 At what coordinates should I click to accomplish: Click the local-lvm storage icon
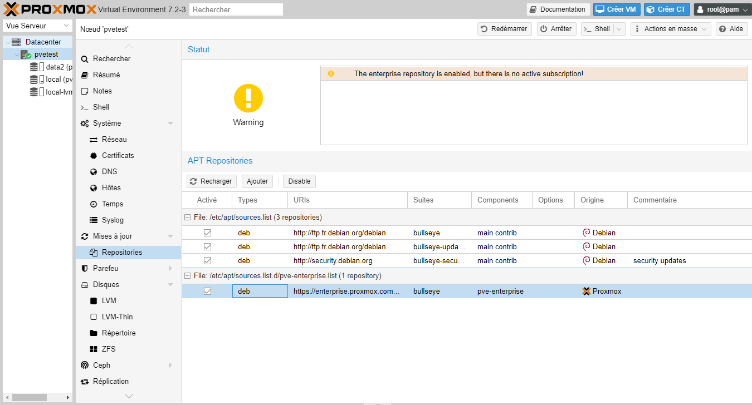tap(34, 92)
